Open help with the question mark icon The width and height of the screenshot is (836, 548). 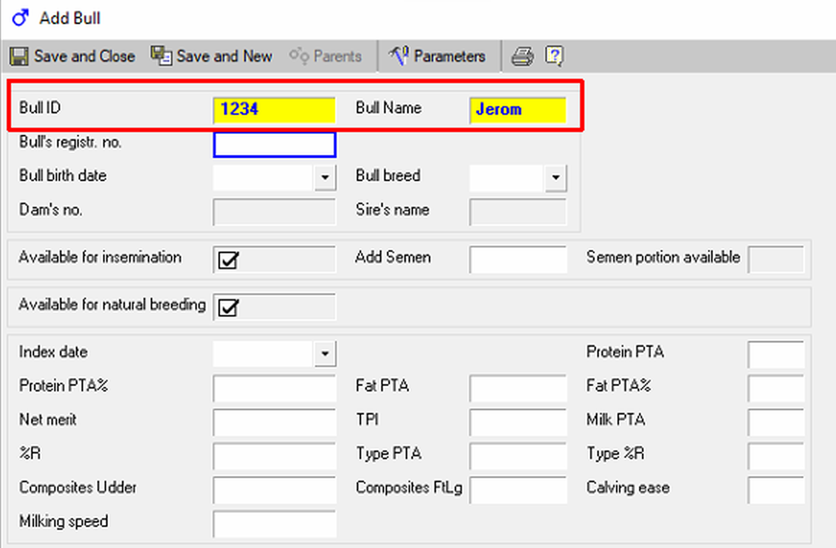[x=554, y=56]
